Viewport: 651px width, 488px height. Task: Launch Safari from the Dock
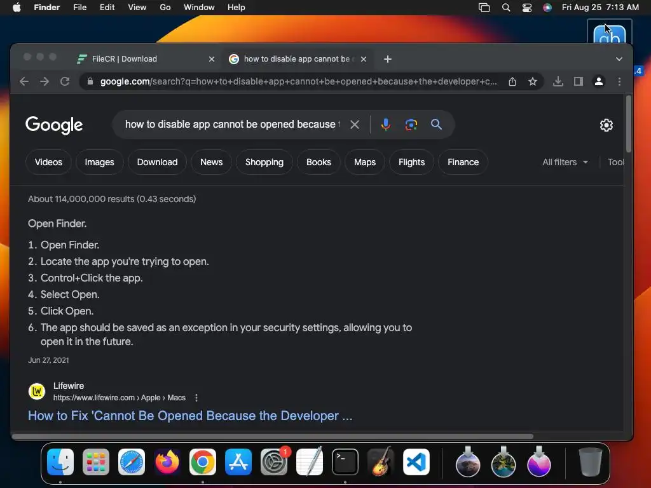pyautogui.click(x=132, y=462)
